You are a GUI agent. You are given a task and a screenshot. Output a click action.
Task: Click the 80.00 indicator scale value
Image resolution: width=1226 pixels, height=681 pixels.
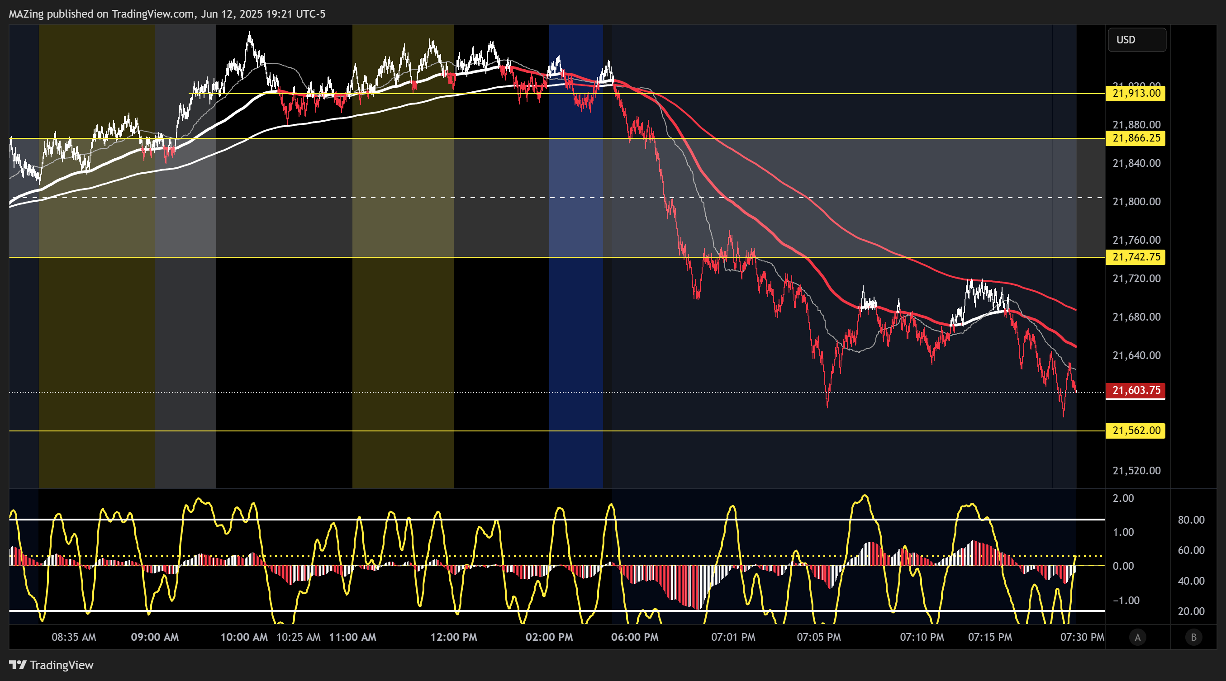click(1191, 520)
